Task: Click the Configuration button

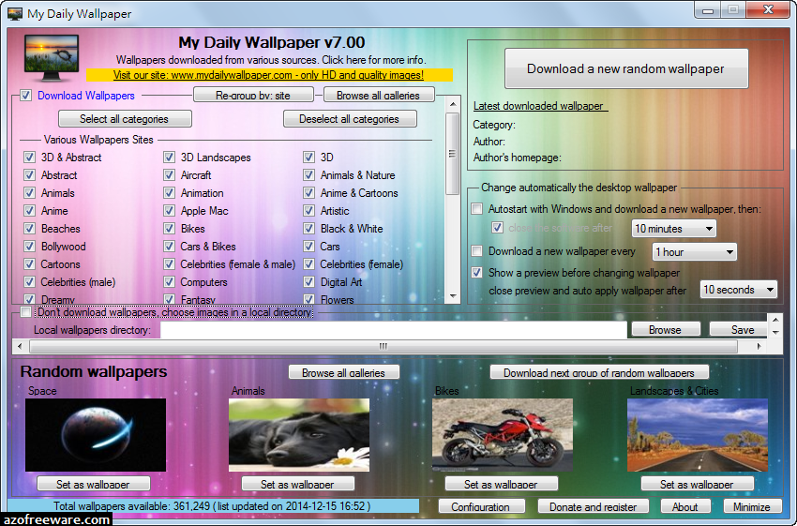Action: (x=480, y=506)
